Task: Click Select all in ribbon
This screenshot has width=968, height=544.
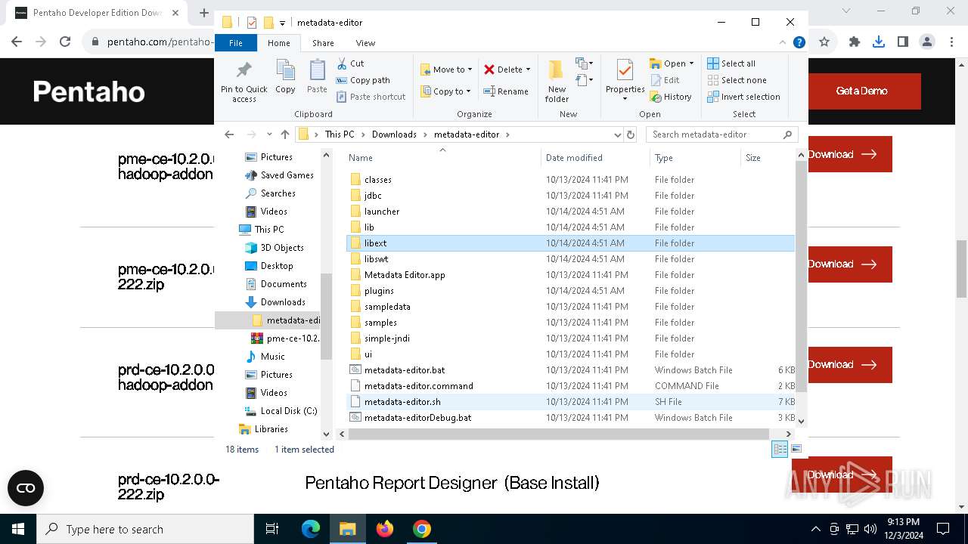Action: pyautogui.click(x=731, y=63)
